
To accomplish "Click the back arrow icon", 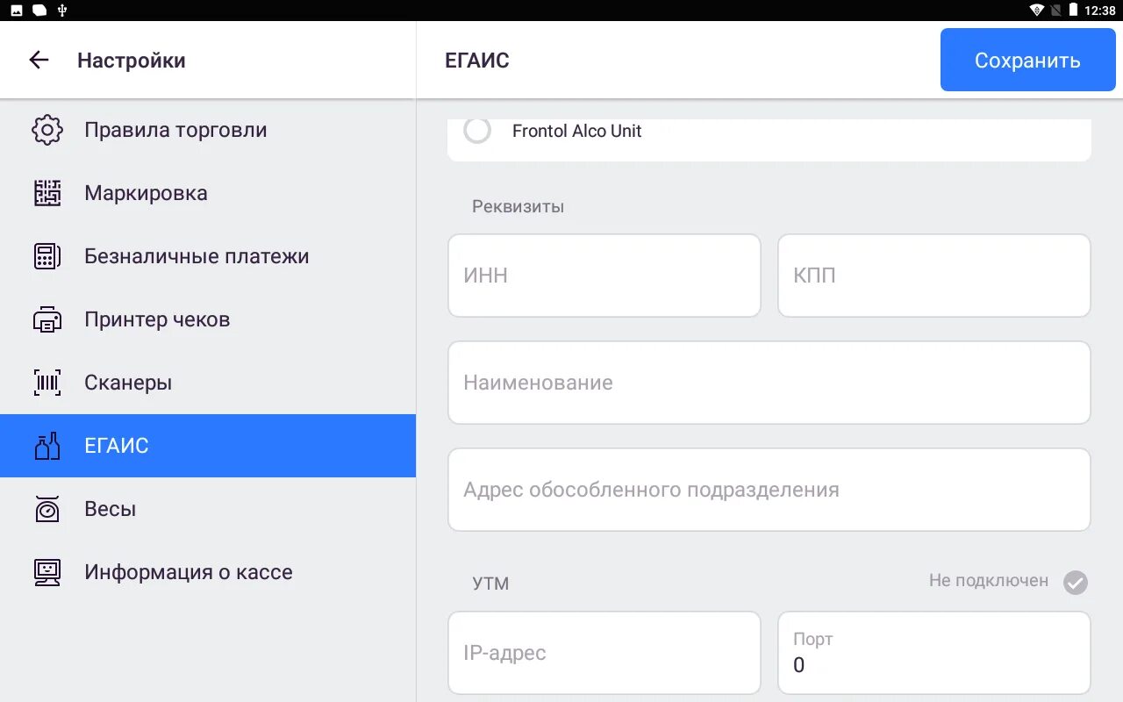I will [39, 60].
